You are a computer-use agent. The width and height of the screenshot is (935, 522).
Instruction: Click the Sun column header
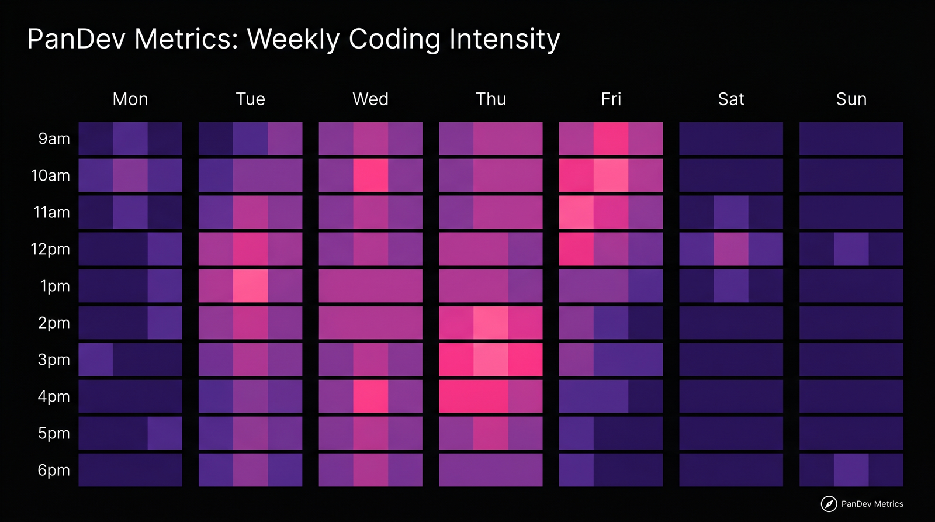[851, 99]
